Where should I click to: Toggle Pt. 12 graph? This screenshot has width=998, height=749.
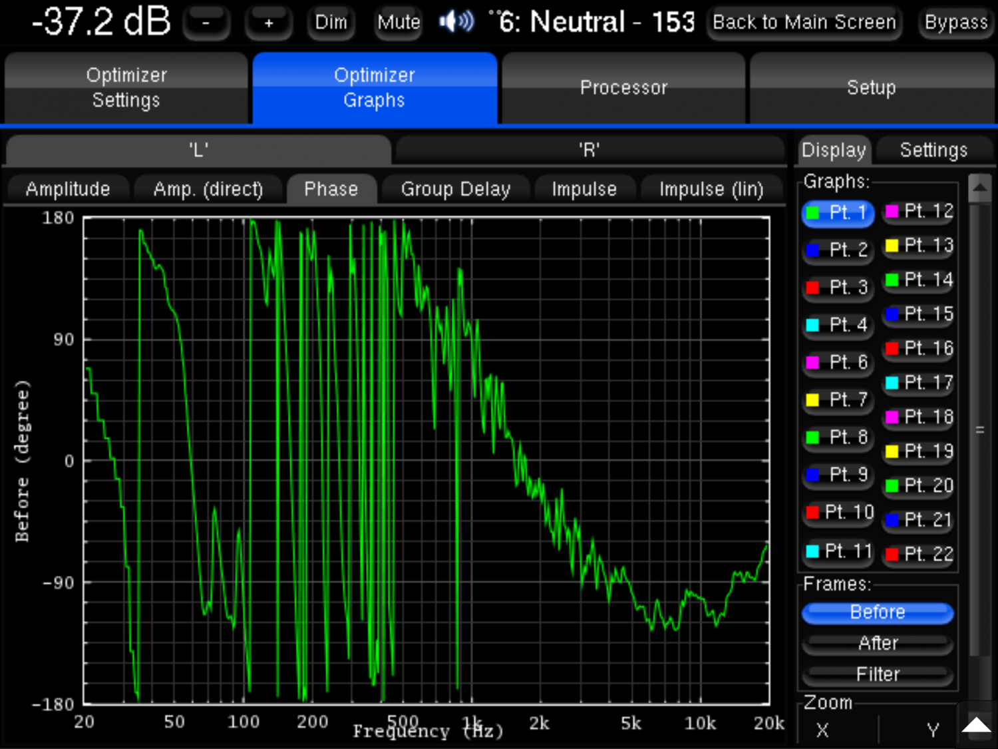tap(919, 212)
